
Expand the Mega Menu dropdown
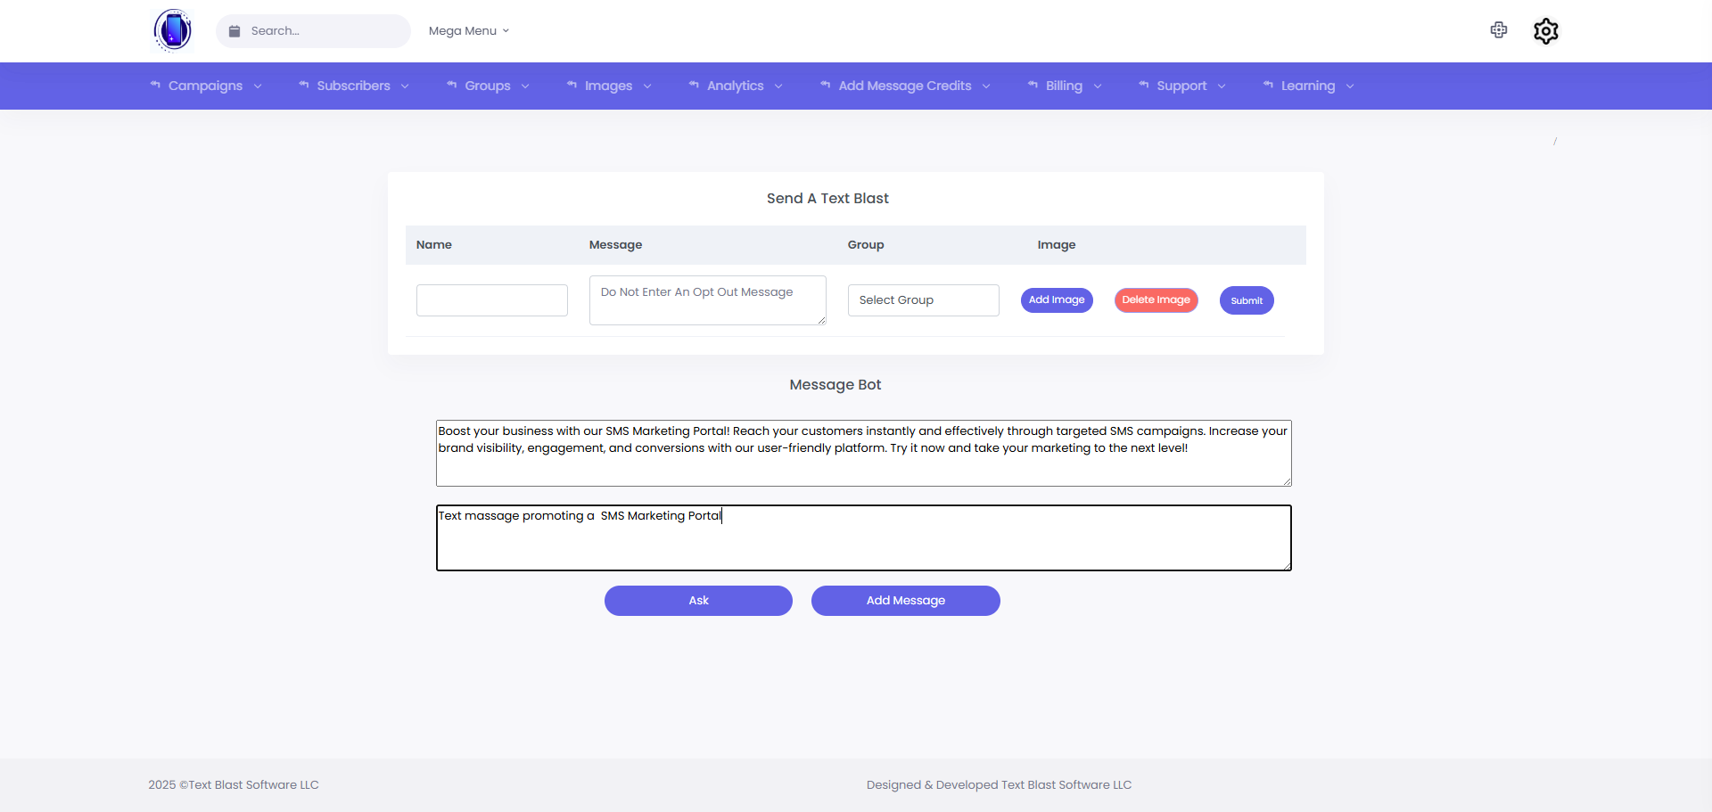(x=469, y=31)
